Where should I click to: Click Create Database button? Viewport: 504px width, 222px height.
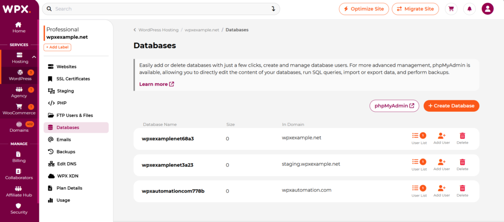pos(451,106)
